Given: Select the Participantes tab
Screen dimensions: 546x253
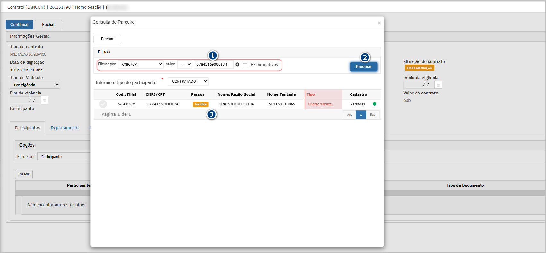Looking at the screenshot, I should pos(28,127).
